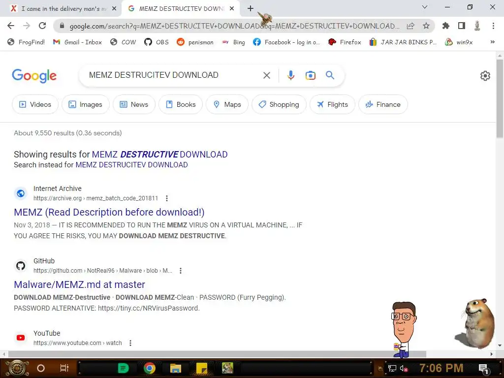Screen dimensions: 504x378
Task: Open the COW bookmark
Action: [123, 42]
